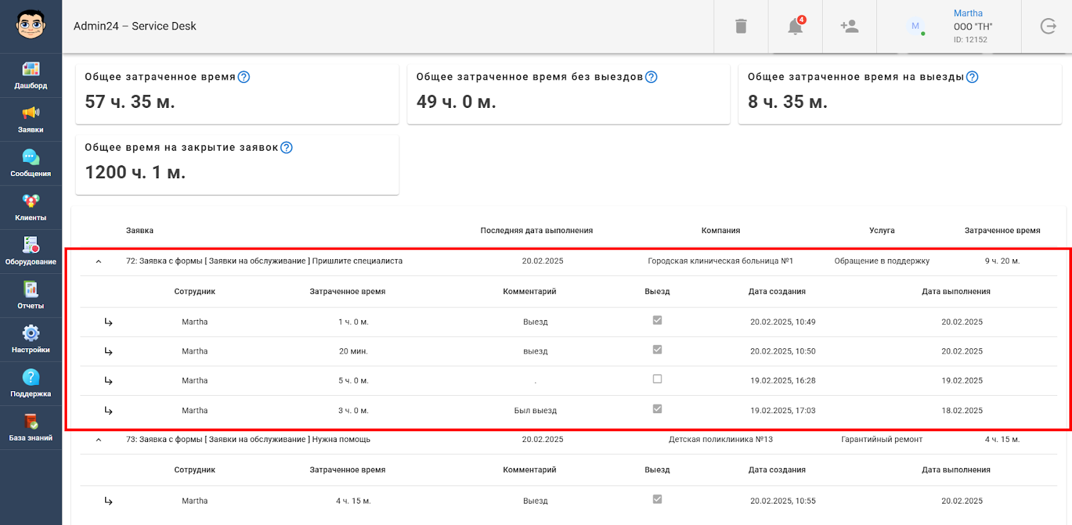Enable Выезд checkbox for 5 ч. 0 м. entry

point(657,379)
